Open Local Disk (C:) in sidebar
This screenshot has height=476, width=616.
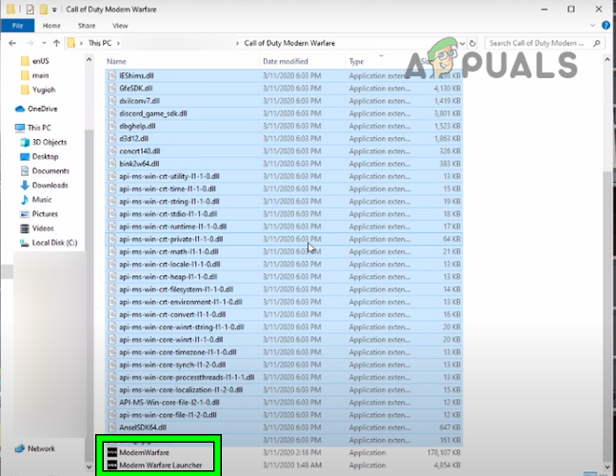(x=54, y=243)
